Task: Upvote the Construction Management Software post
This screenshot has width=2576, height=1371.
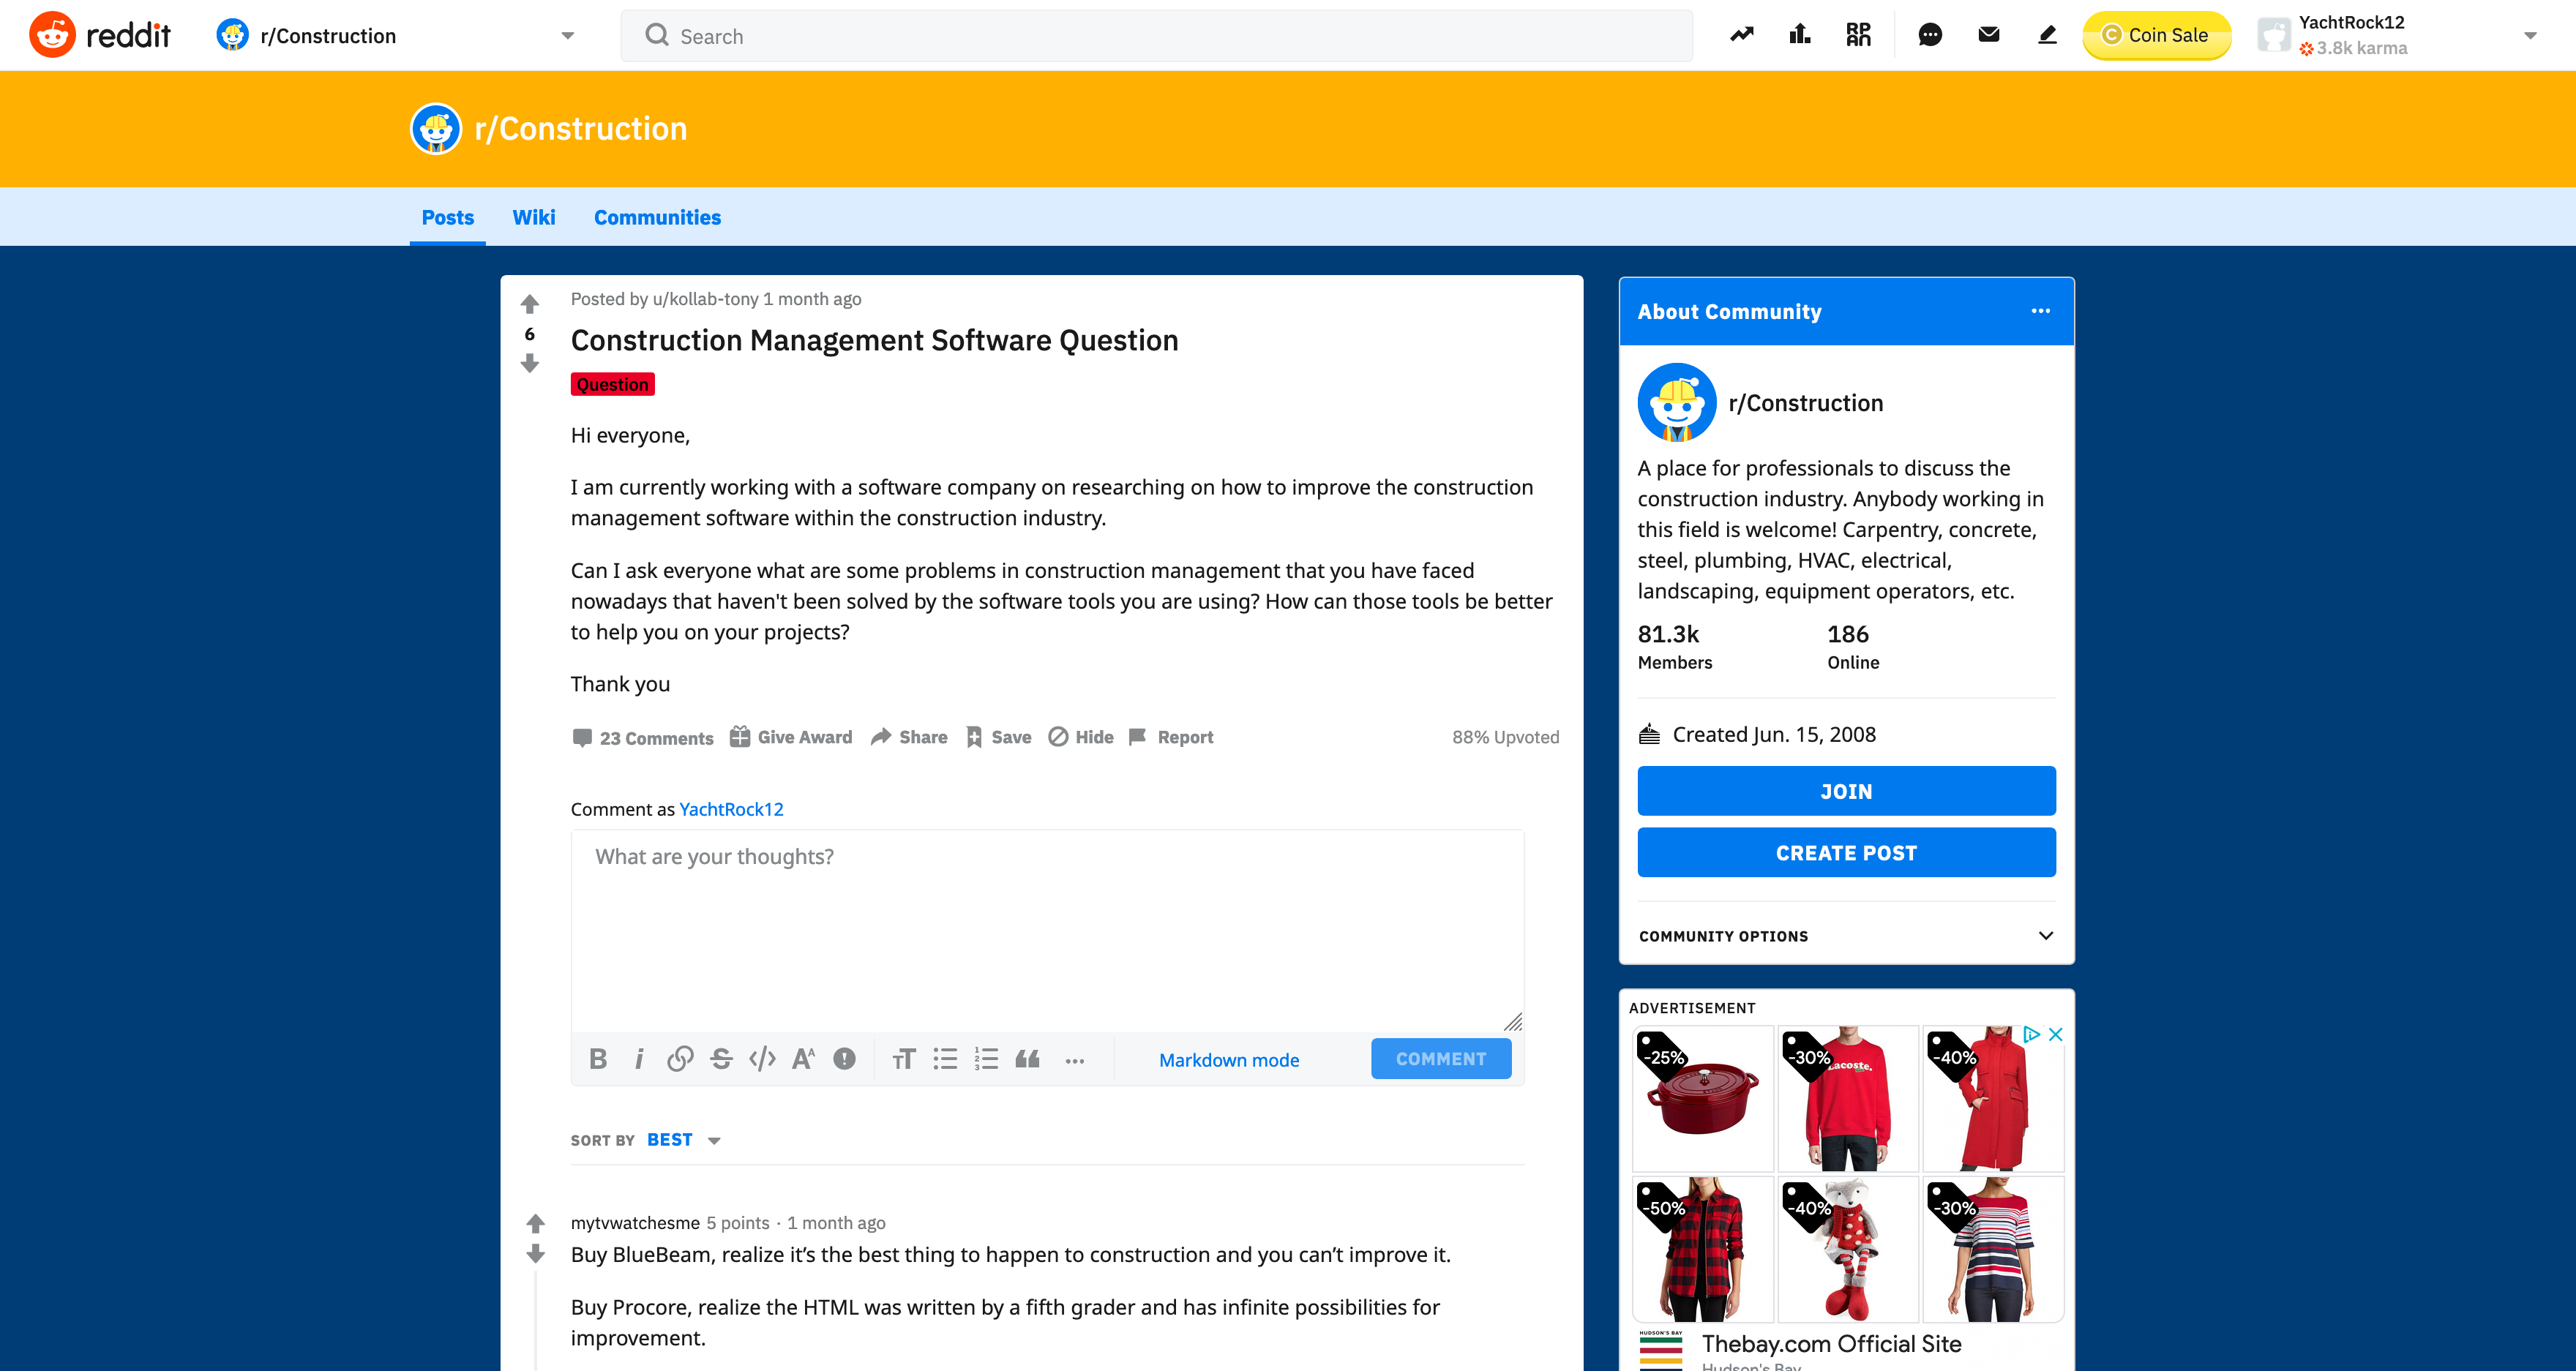Action: point(530,304)
